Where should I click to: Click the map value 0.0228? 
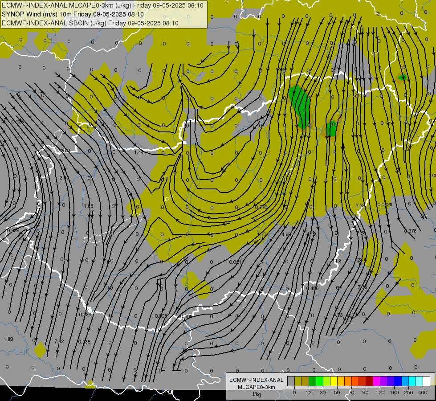pyautogui.click(x=385, y=205)
